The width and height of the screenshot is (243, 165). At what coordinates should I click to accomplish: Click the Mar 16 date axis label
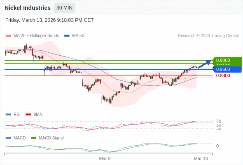click(201, 158)
